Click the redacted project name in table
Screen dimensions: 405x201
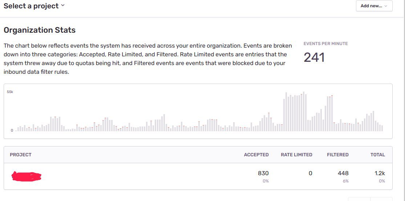[27, 176]
